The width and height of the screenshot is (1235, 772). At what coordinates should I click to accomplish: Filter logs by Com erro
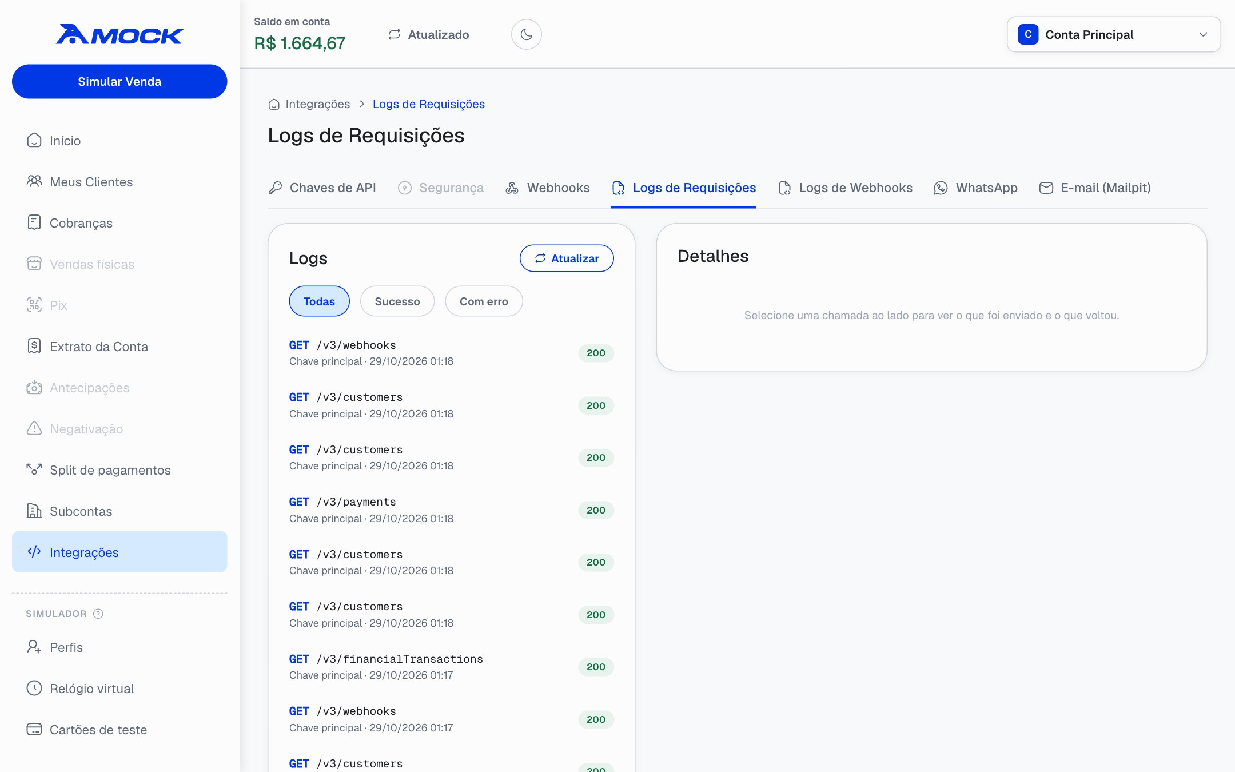[x=484, y=301]
